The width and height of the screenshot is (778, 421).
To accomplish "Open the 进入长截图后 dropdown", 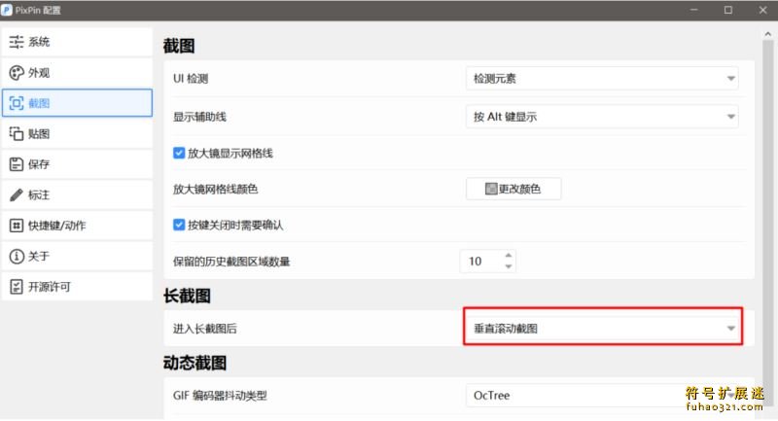I will click(602, 329).
